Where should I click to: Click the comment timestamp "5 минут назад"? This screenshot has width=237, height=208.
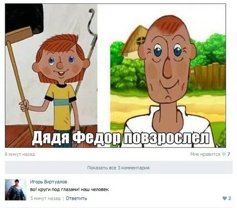pos(46,198)
